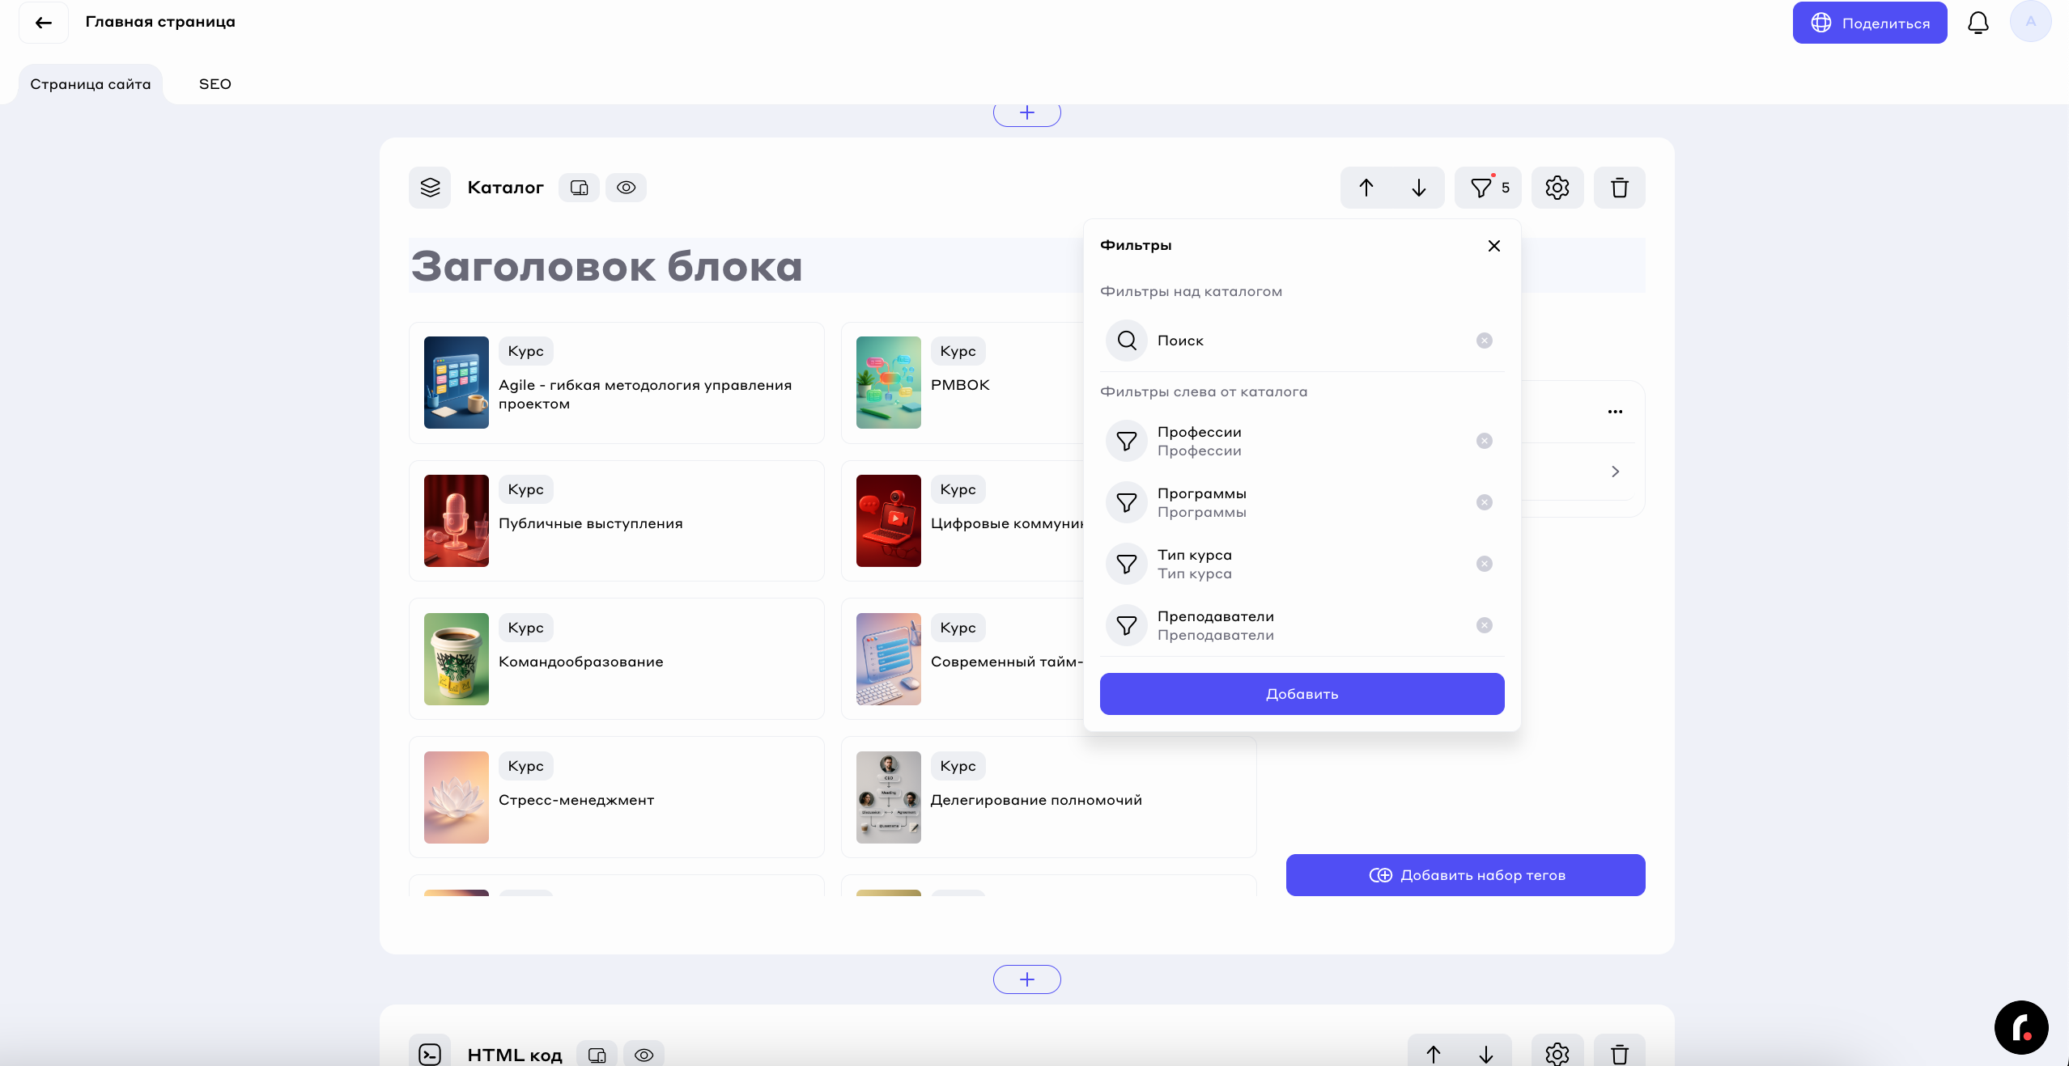Toggle HTML код block visibility eye
Image resolution: width=2069 pixels, height=1066 pixels.
click(x=644, y=1055)
